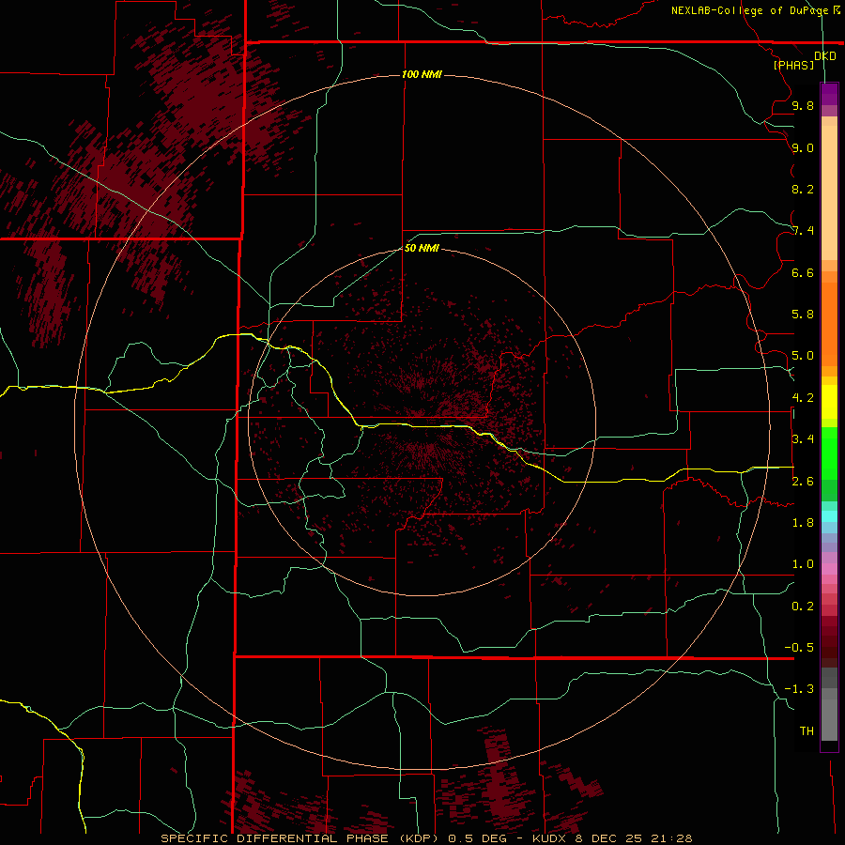Click the 1.0 legend value

point(803,564)
